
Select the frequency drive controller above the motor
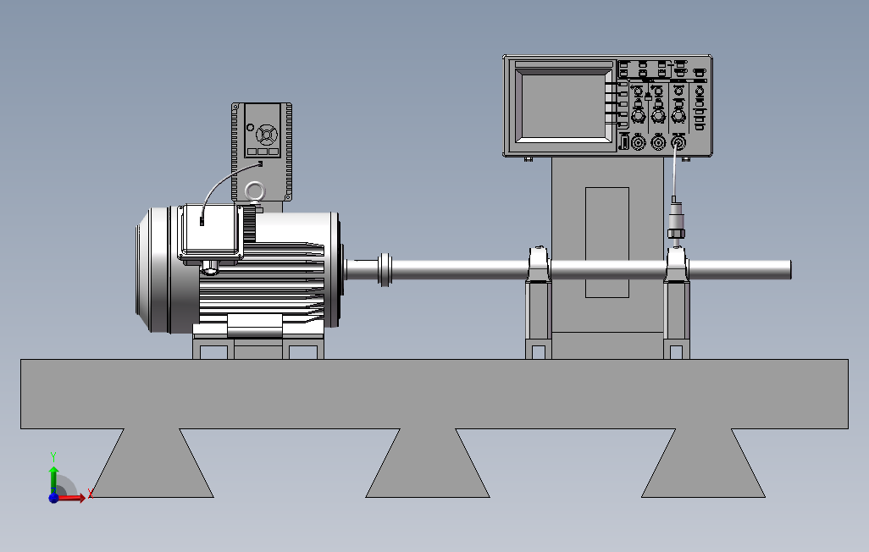pos(262,152)
